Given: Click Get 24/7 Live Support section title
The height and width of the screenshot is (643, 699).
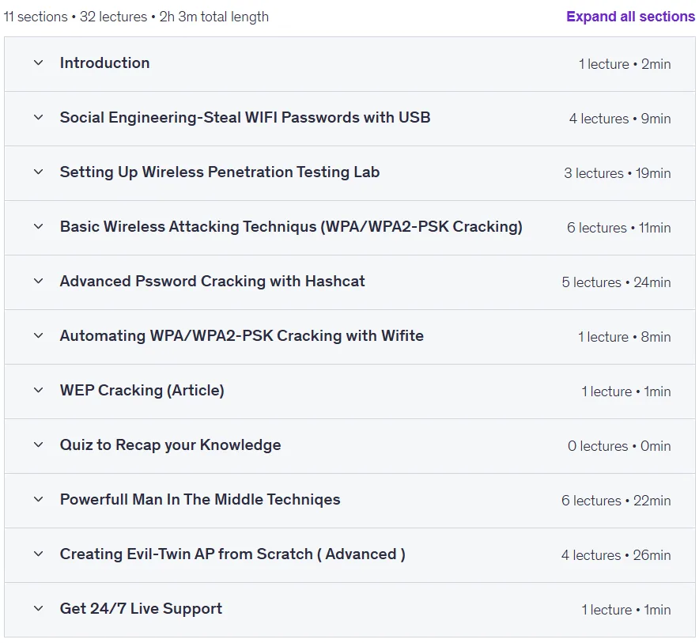Looking at the screenshot, I should (x=141, y=608).
